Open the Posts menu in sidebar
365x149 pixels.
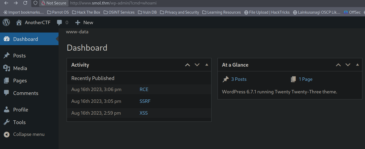point(19,56)
